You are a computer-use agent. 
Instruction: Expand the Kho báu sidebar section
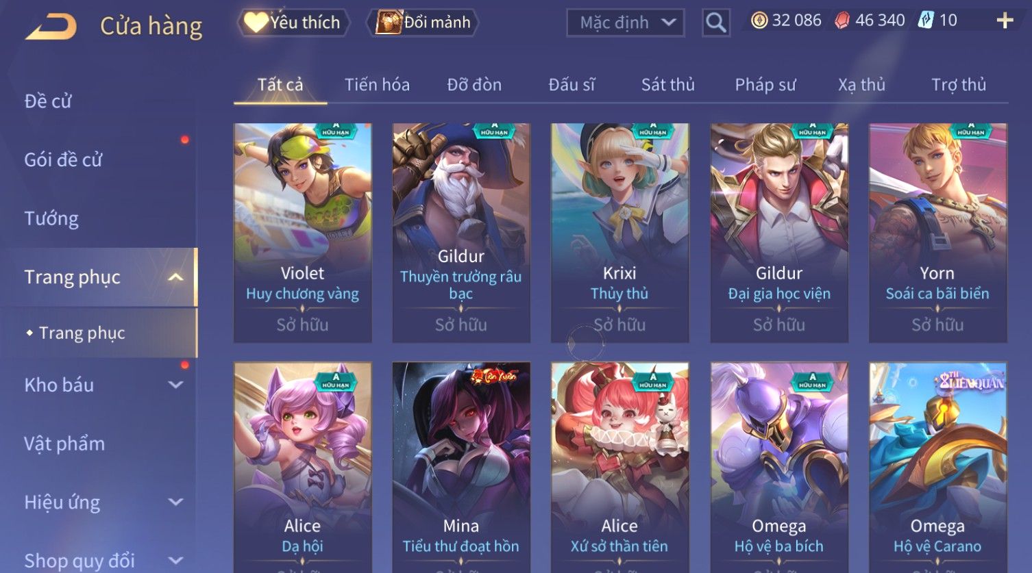point(175,385)
